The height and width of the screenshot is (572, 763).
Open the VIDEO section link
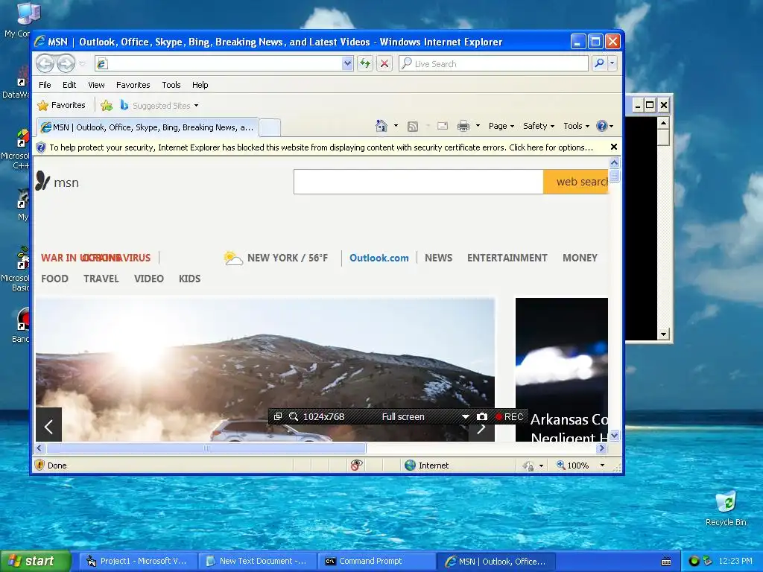coord(149,279)
